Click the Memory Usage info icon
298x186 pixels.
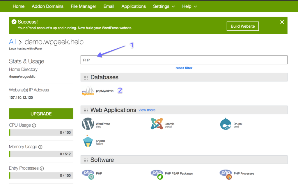[x=40, y=147]
